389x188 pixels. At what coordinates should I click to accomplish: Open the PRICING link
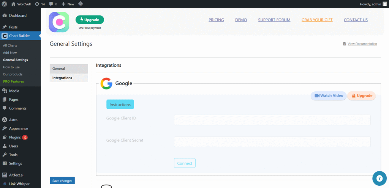pos(216,20)
